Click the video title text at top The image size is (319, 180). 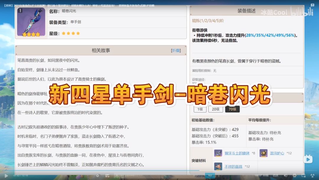point(79,6)
